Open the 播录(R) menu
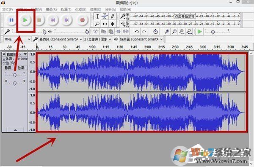254x167 pixels. point(51,10)
